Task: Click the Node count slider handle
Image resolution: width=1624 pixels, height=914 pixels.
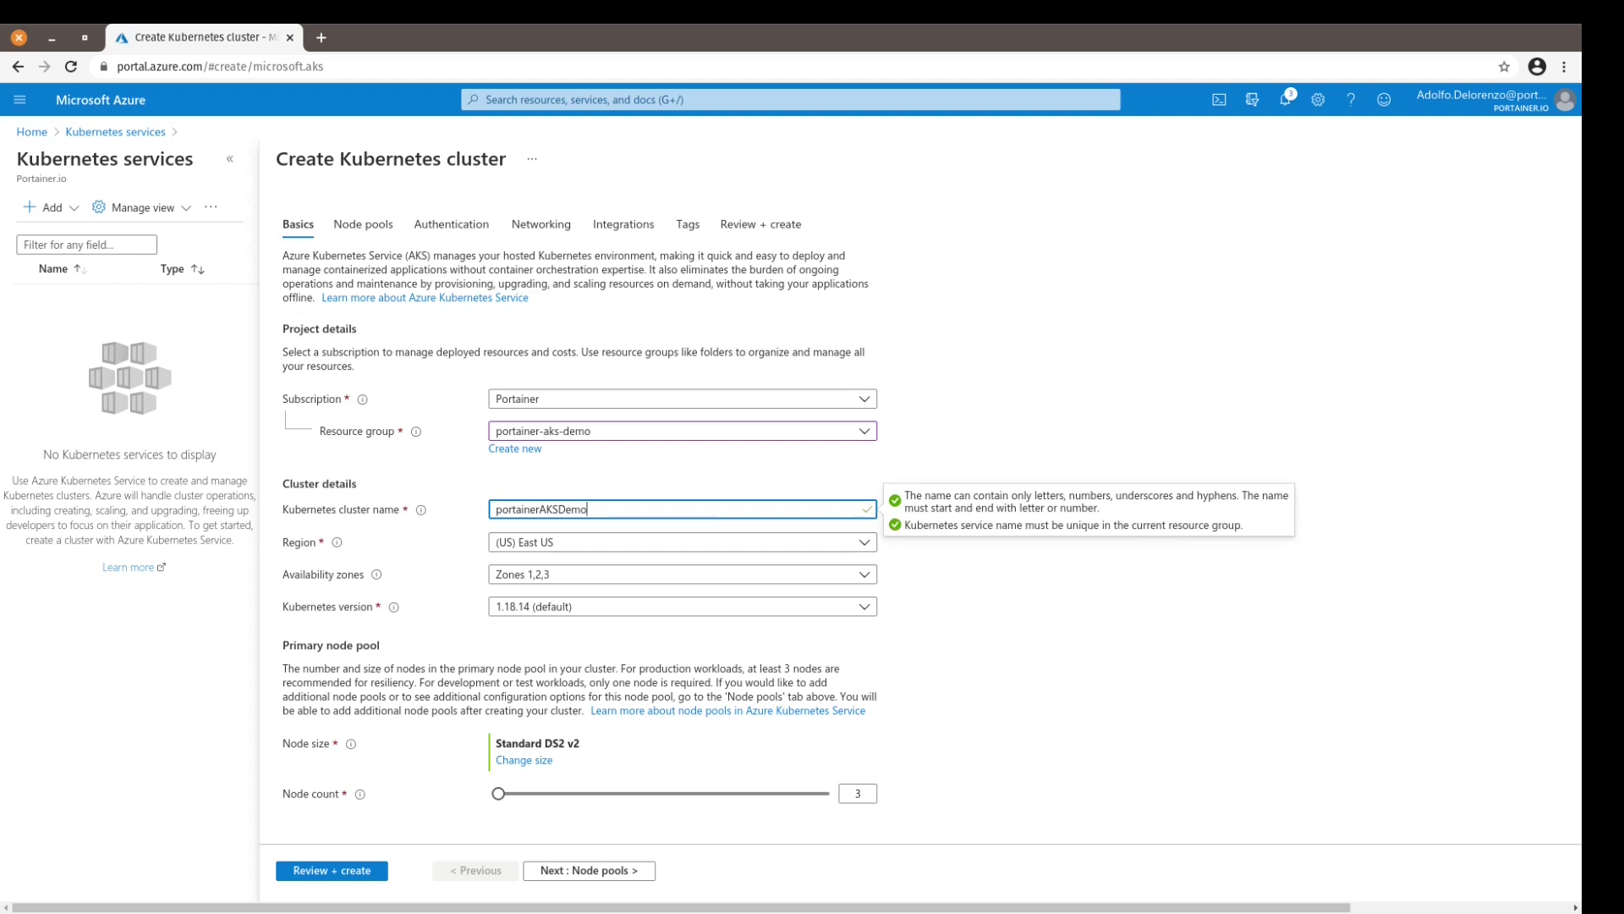Action: [x=498, y=794]
